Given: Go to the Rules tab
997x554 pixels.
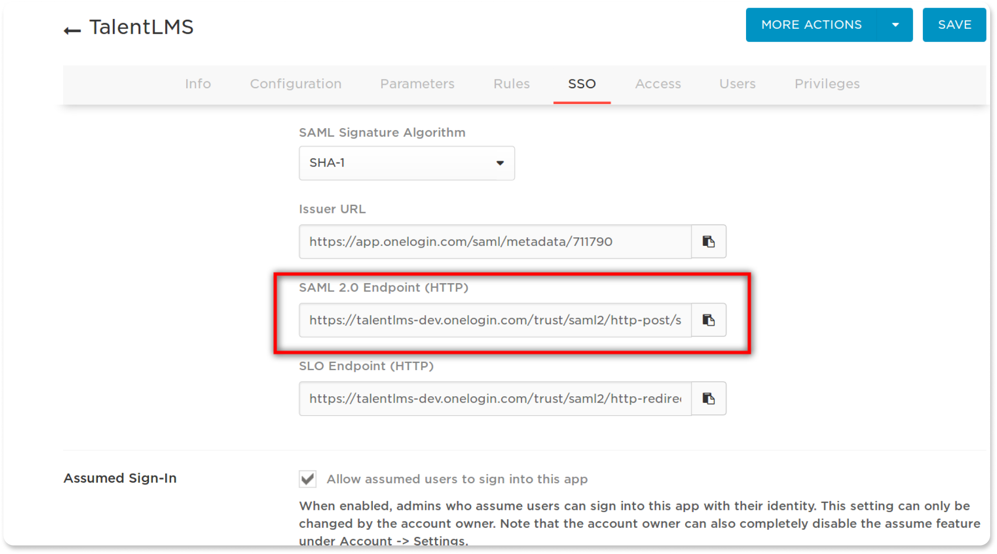Looking at the screenshot, I should click(x=511, y=84).
